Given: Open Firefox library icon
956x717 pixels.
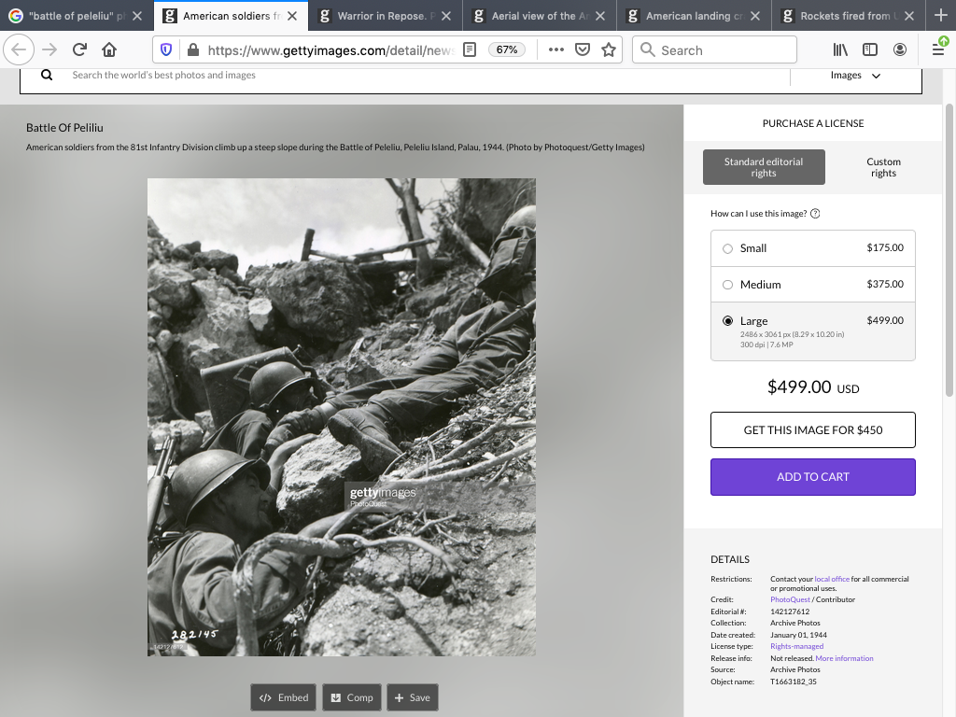Looking at the screenshot, I should pos(840,50).
